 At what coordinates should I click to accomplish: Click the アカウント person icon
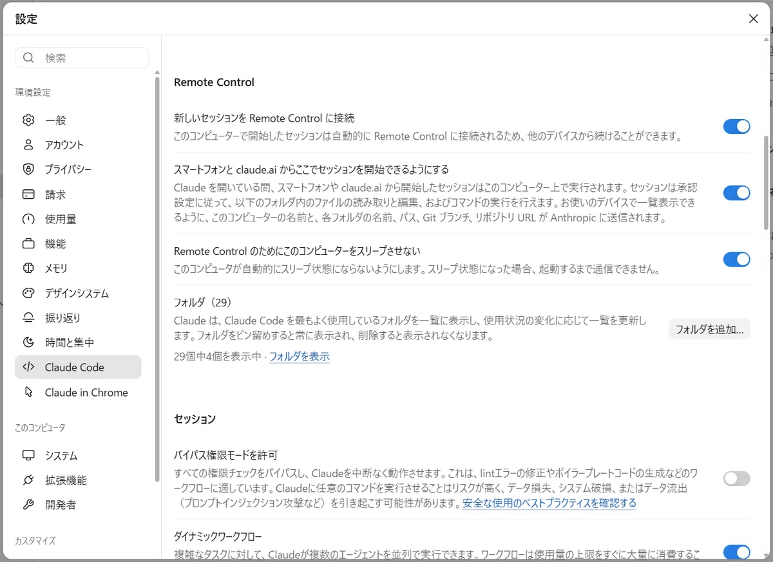pyautogui.click(x=28, y=145)
